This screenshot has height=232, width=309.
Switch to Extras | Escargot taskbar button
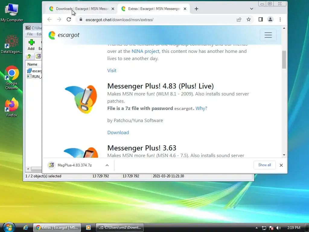click(57, 227)
